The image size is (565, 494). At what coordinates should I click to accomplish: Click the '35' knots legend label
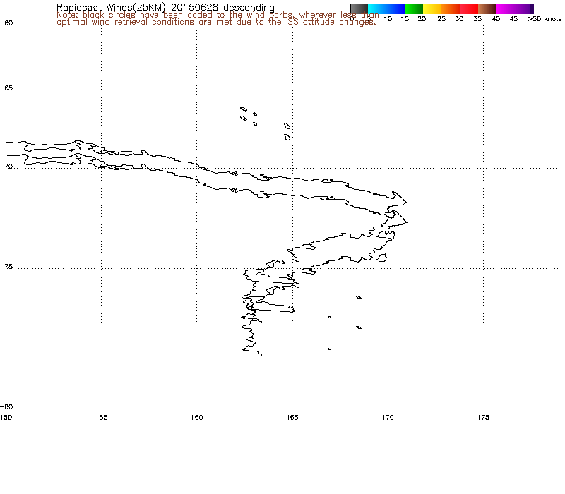(477, 19)
